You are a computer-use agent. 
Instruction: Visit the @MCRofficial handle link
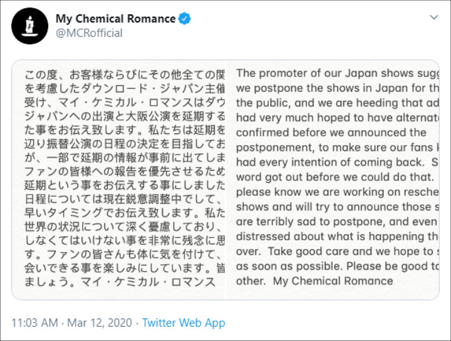[x=89, y=33]
